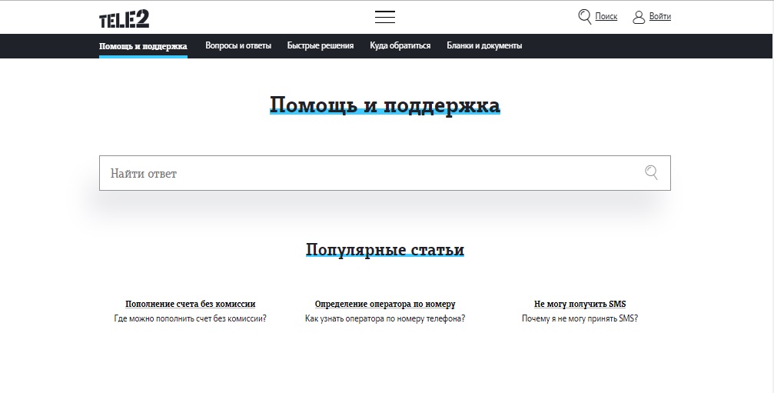Open the hamburger menu

click(x=384, y=17)
